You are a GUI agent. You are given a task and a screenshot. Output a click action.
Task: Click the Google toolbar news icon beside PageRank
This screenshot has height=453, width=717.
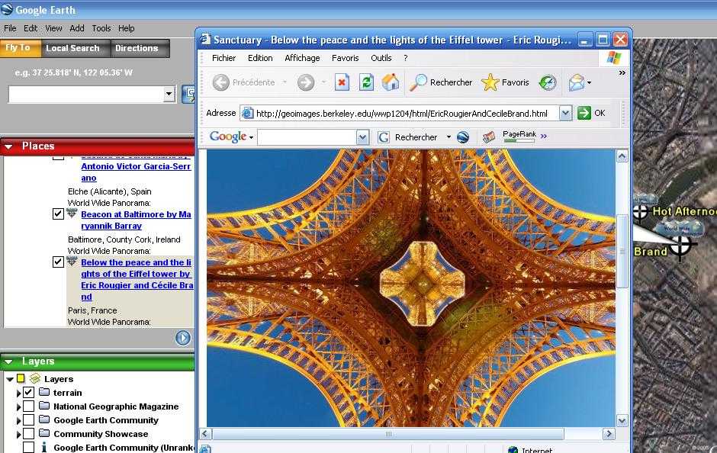point(489,137)
